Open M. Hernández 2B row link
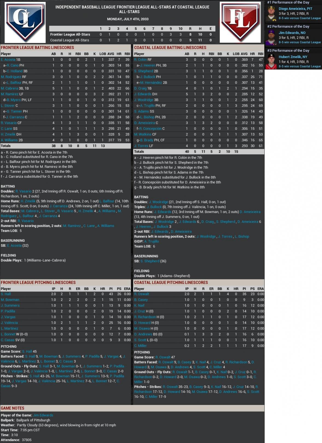 click(x=151, y=82)
